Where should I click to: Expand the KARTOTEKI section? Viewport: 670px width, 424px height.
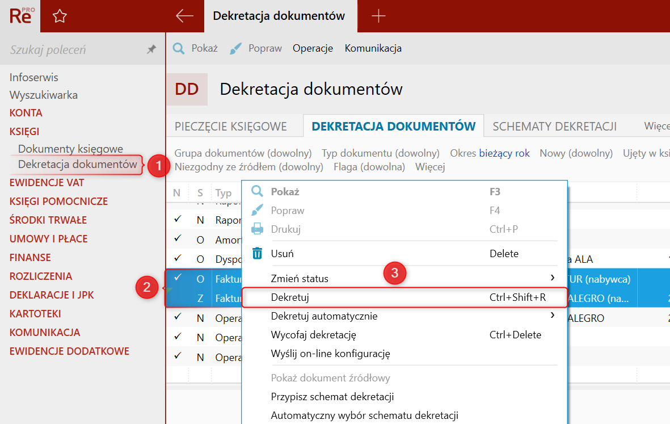coord(36,314)
